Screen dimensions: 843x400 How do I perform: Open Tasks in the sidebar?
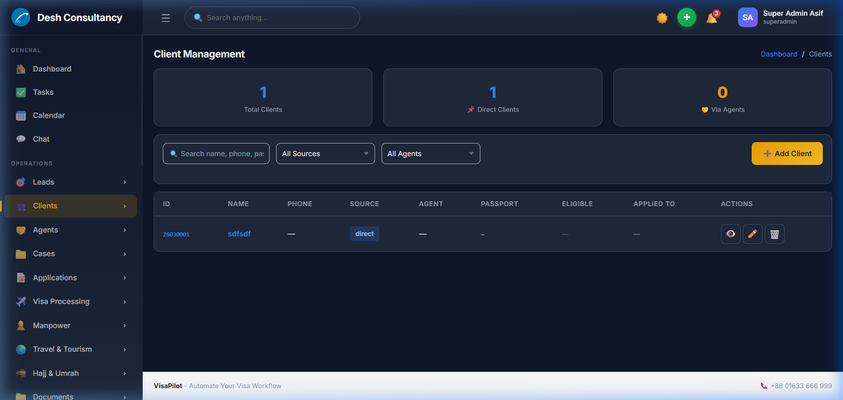(71, 92)
